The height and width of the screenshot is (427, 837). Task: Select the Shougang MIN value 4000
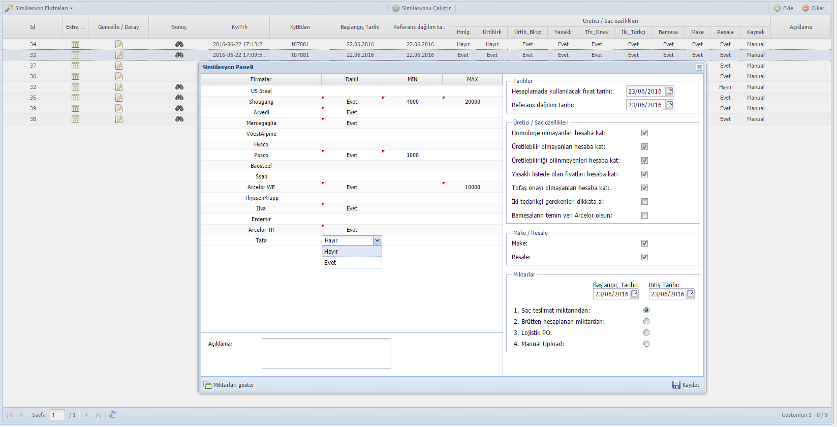[412, 102]
